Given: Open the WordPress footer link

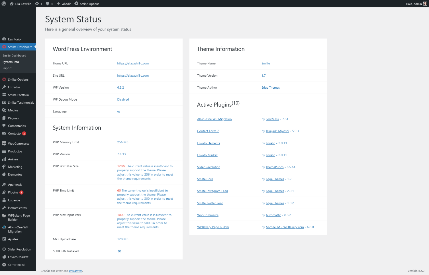Looking at the screenshot, I should [x=76, y=271].
